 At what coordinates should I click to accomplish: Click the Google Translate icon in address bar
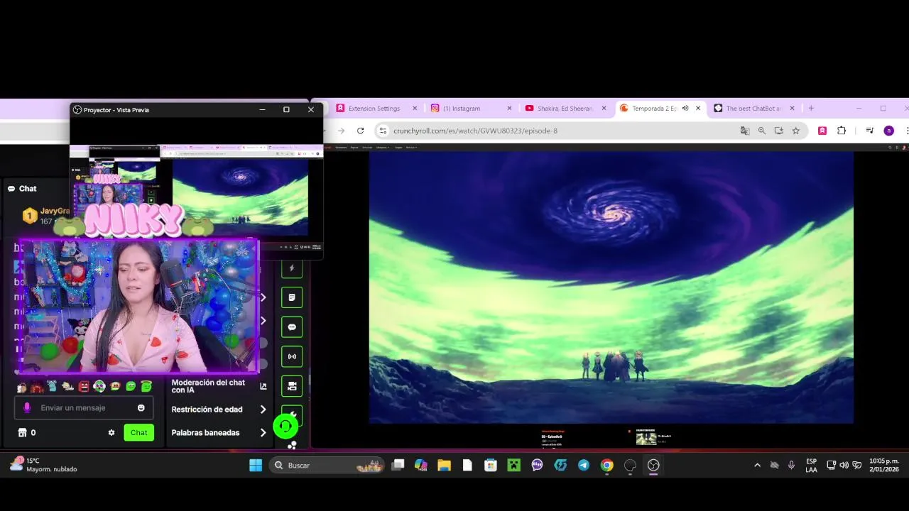(745, 131)
